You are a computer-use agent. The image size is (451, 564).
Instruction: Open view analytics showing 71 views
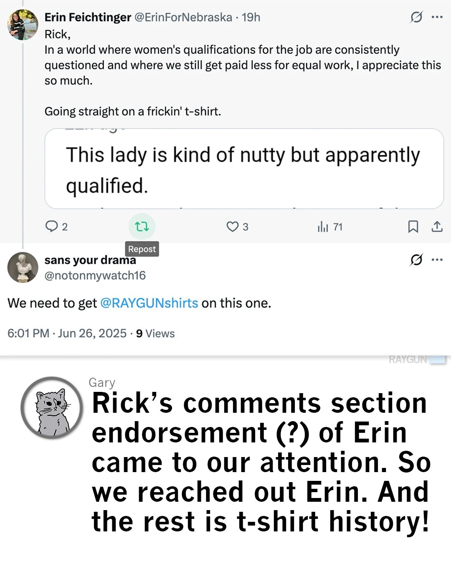pyautogui.click(x=323, y=226)
